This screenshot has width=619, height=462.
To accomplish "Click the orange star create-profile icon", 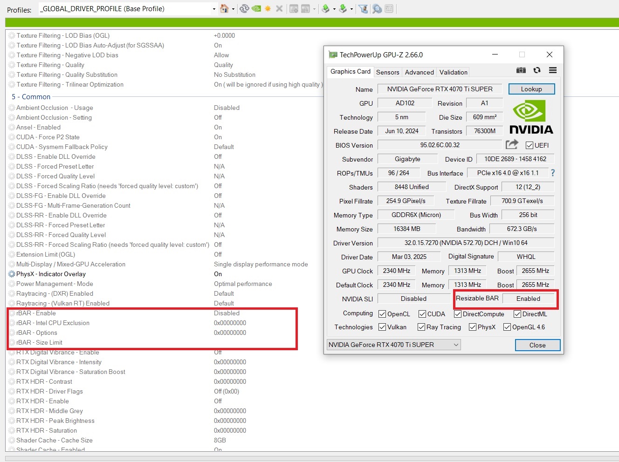I will 268,8.
